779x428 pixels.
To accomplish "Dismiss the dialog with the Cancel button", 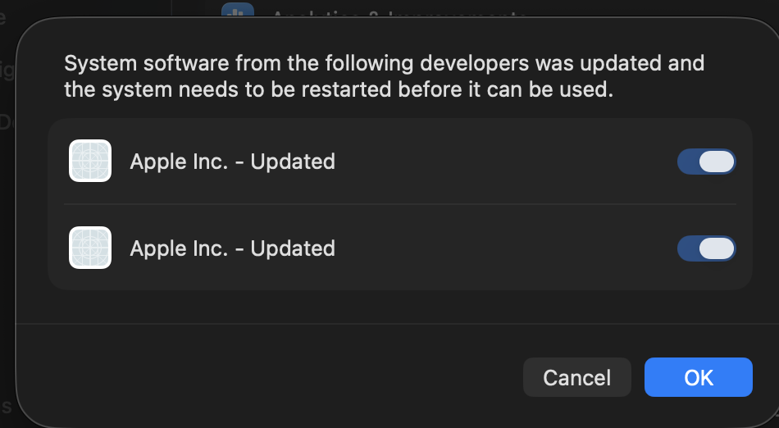I will [x=576, y=377].
